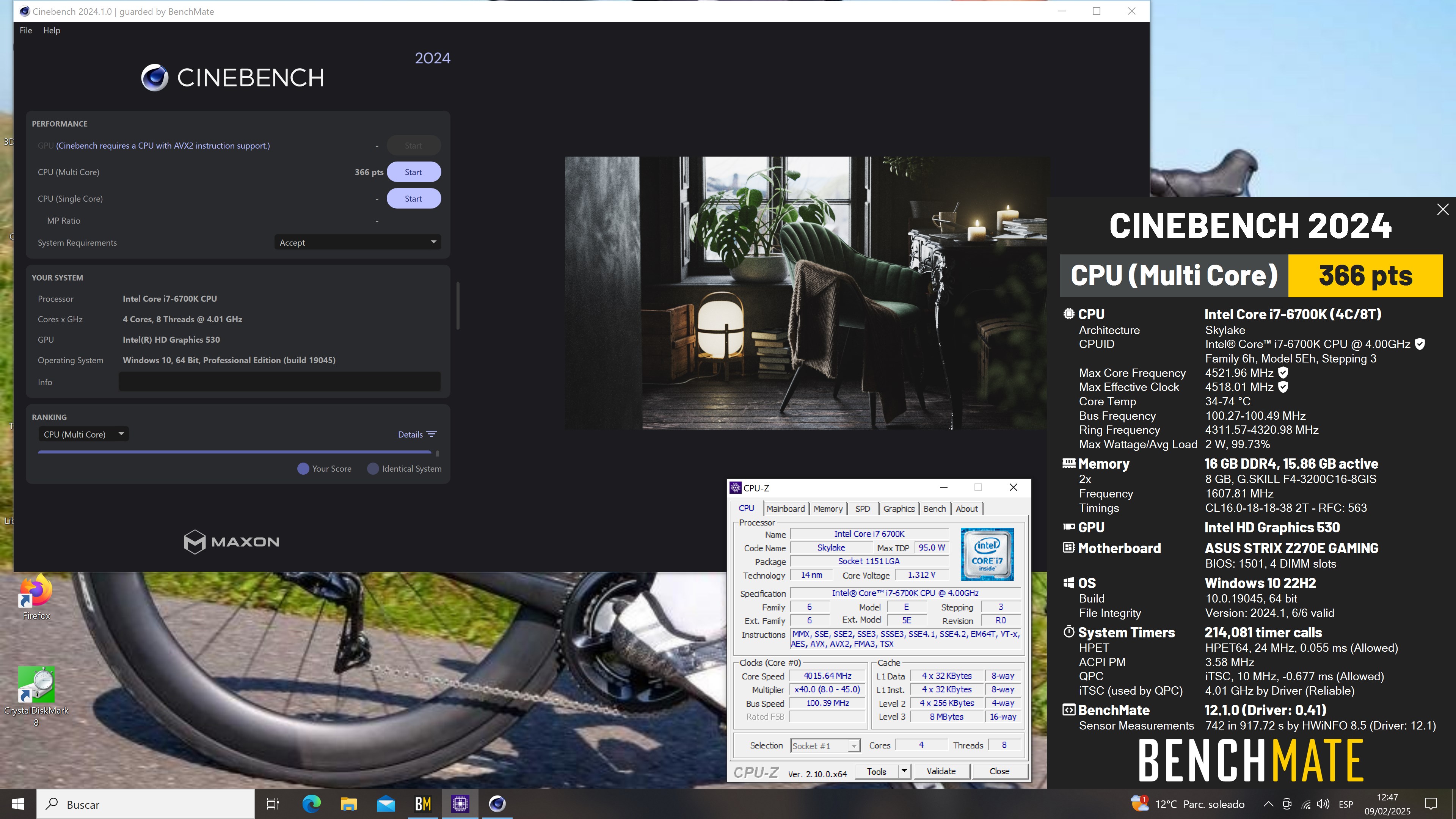Click the Memory icon in BenchMate
Viewport: 1456px width, 819px height.
click(x=1068, y=463)
